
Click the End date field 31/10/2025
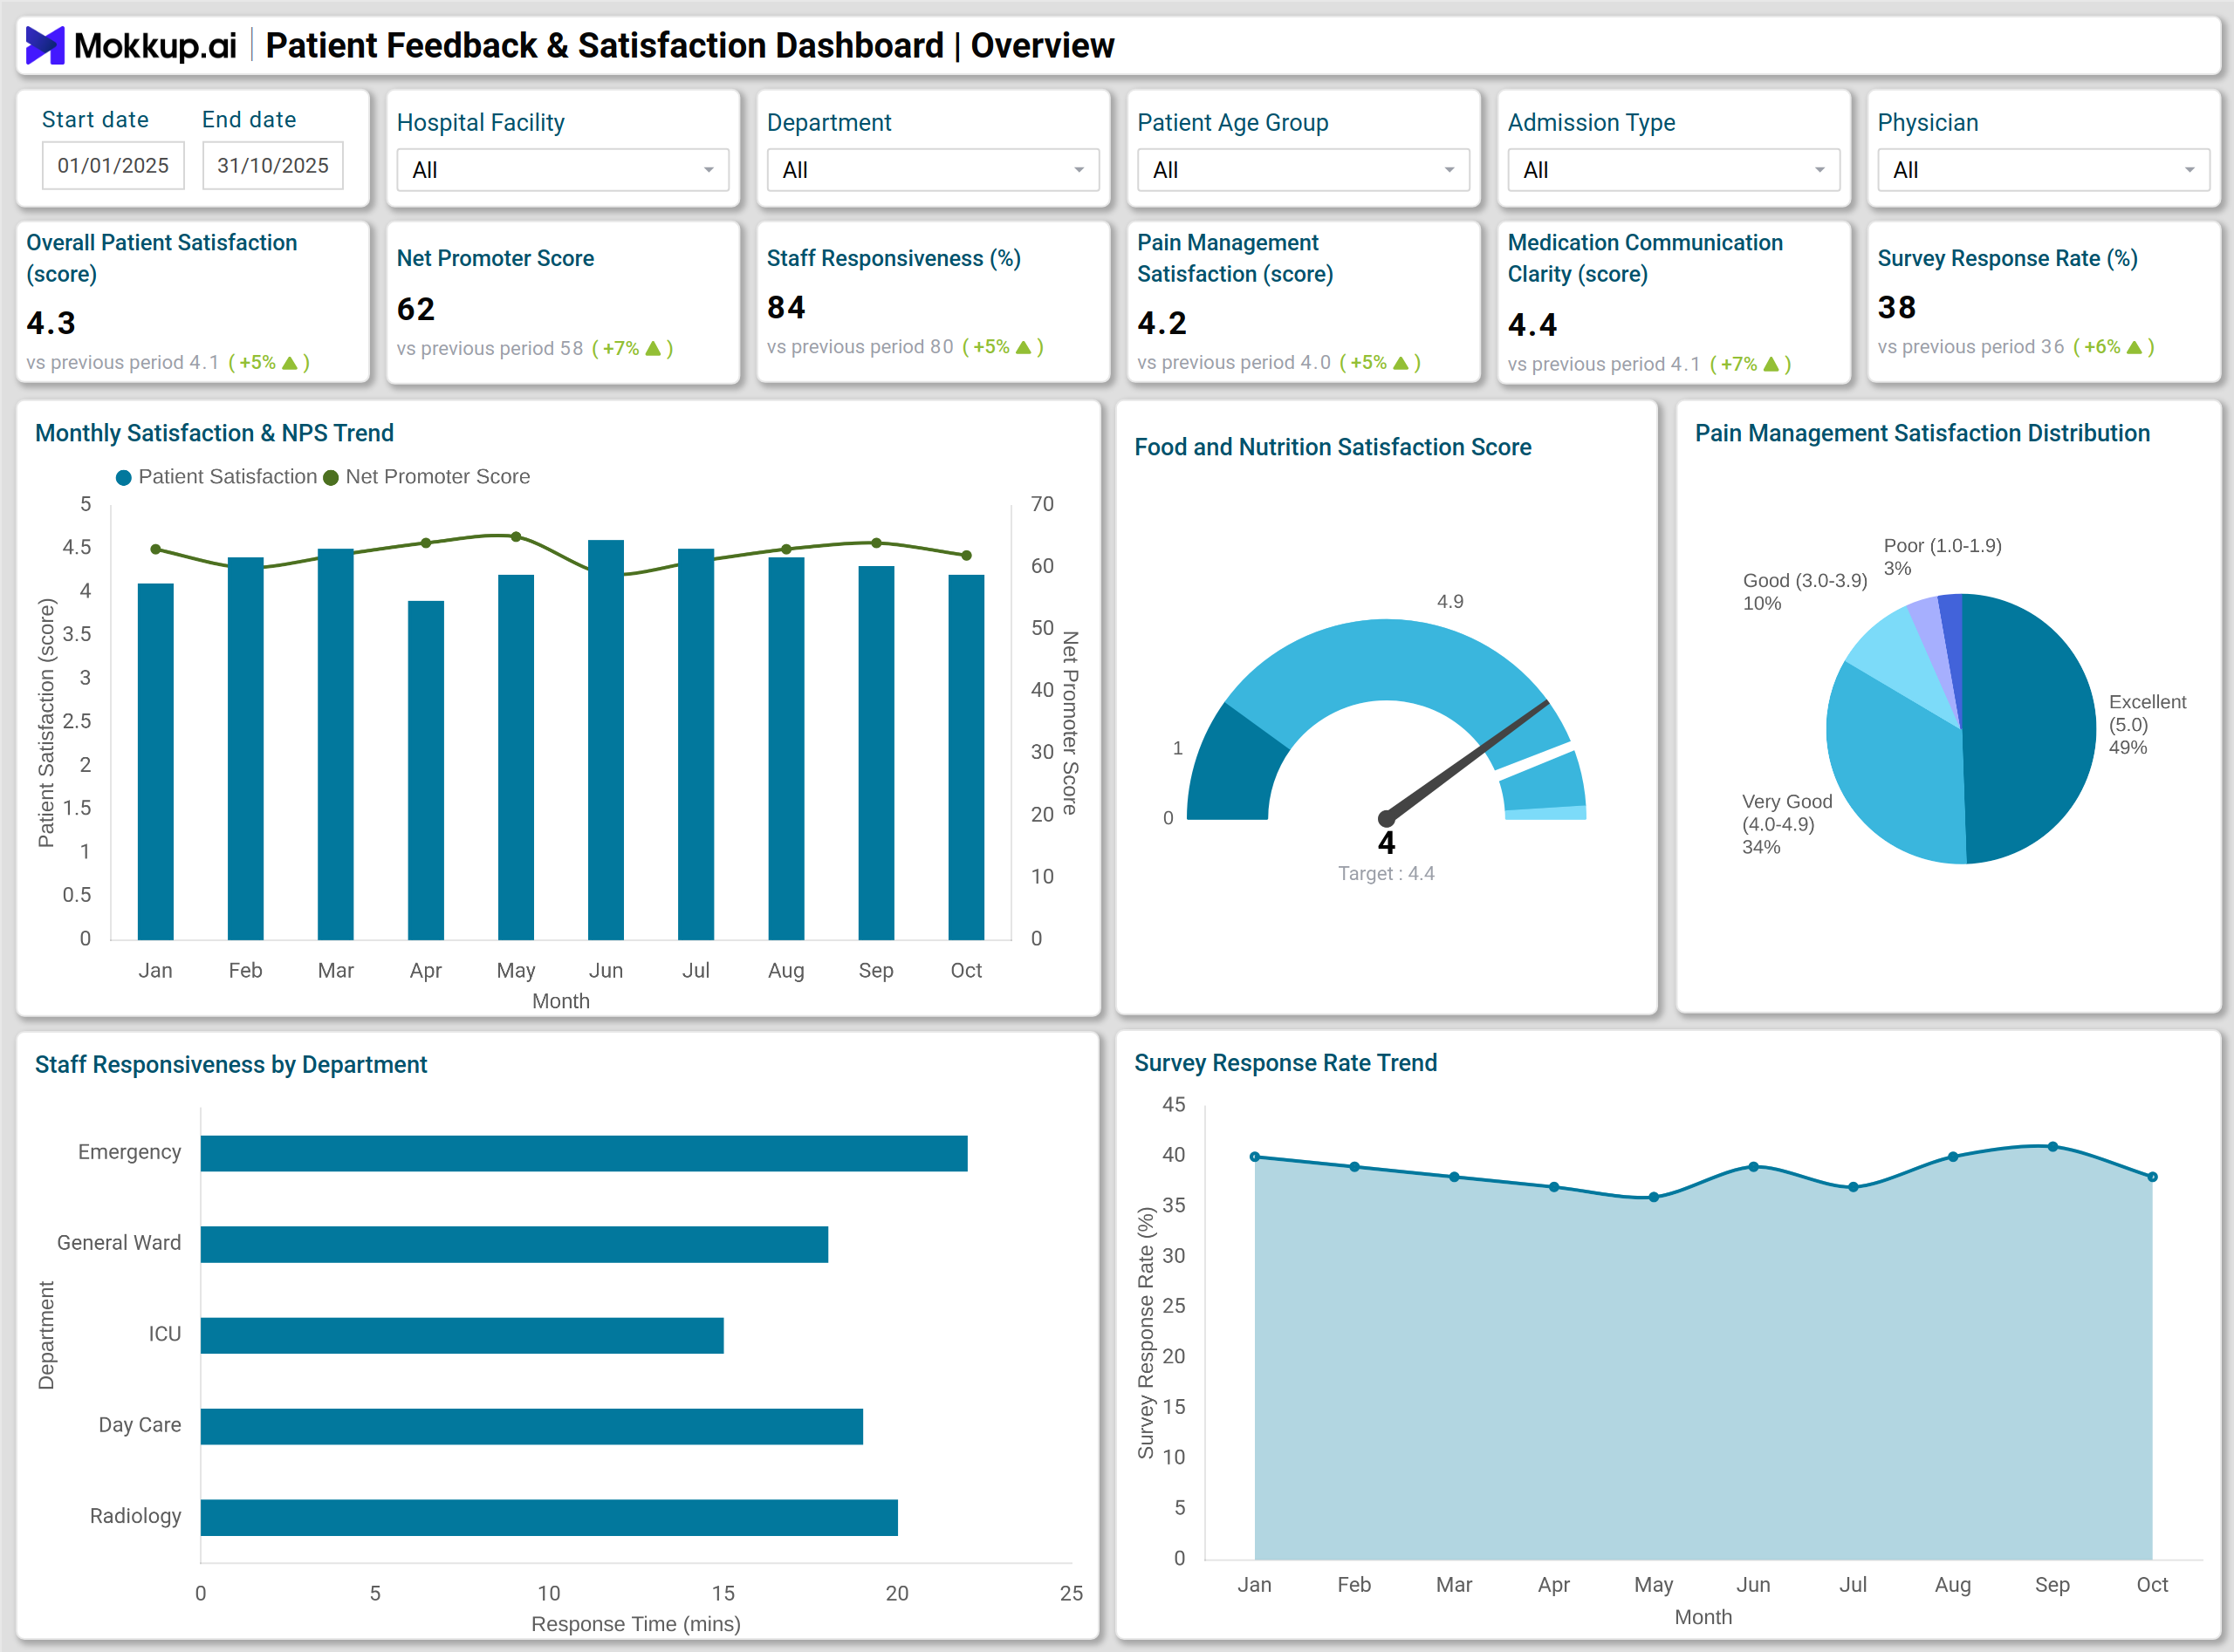click(273, 165)
